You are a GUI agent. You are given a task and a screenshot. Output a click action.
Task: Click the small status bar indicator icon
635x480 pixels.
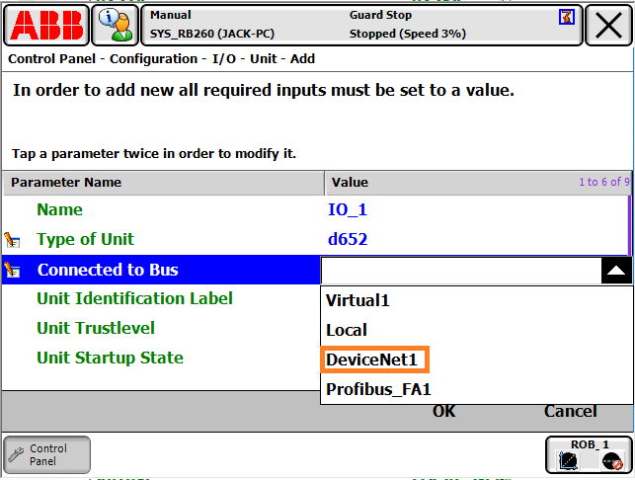566,17
